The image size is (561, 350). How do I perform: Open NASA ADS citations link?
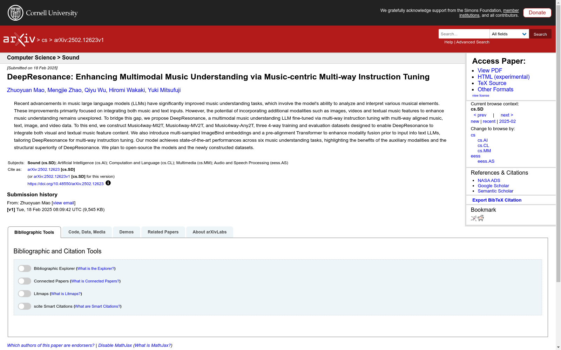[489, 181]
